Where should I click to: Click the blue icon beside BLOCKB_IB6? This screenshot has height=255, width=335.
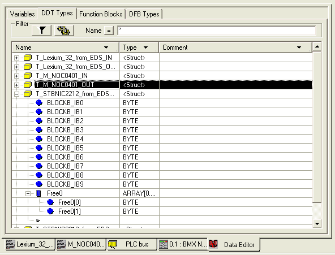39,157
